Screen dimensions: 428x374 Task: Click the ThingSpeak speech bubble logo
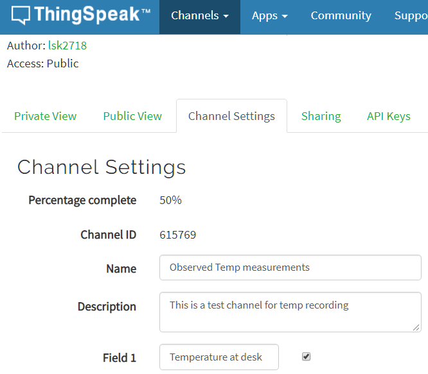[x=21, y=15]
